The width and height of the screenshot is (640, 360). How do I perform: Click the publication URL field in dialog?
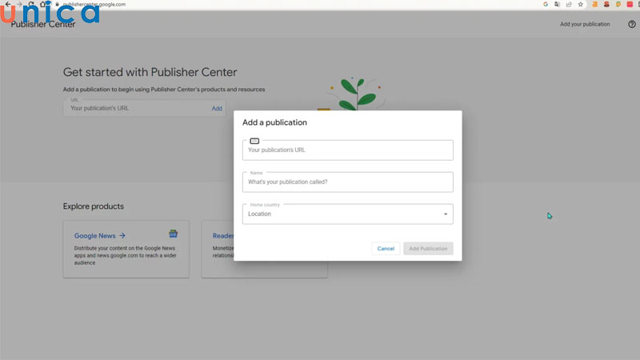347,150
